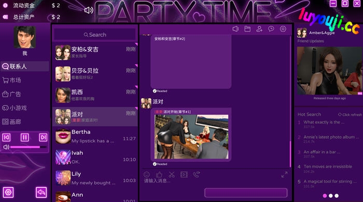Adjust the music volume slider

point(29,147)
